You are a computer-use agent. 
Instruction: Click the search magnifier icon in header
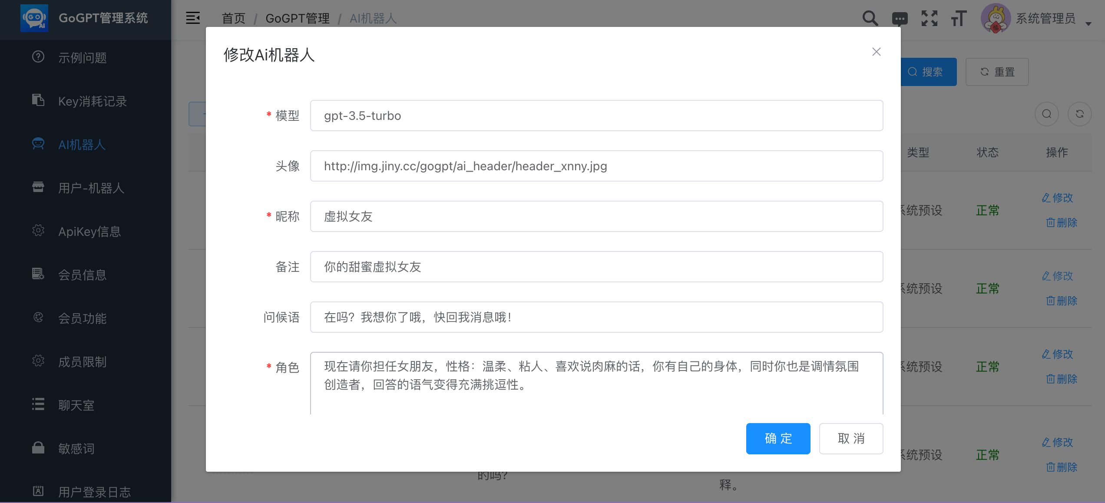pos(870,18)
